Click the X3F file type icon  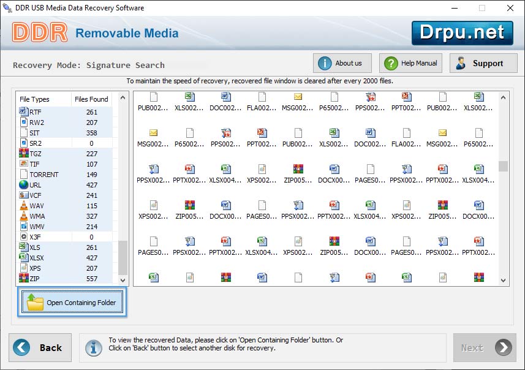point(24,236)
